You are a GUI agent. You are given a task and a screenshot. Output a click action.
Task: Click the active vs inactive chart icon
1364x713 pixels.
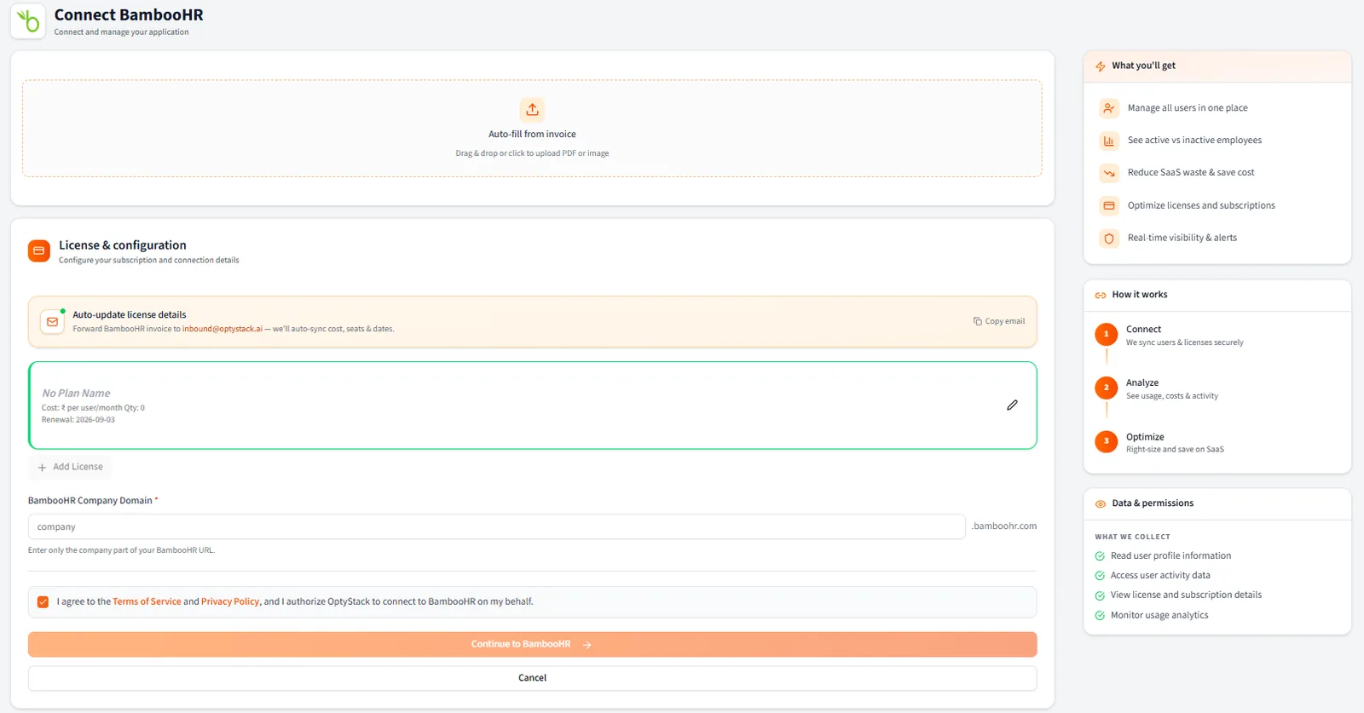tap(1108, 141)
